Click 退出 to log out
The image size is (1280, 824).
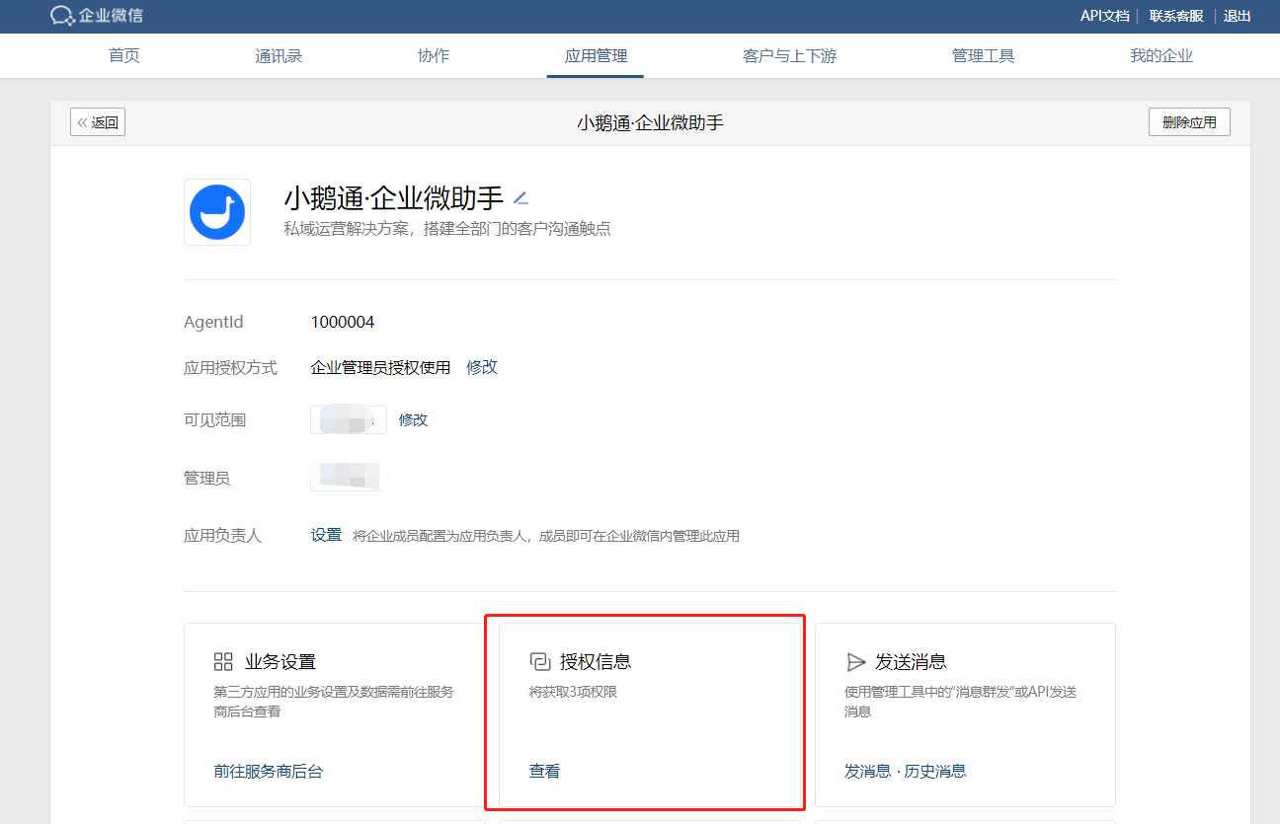1238,16
